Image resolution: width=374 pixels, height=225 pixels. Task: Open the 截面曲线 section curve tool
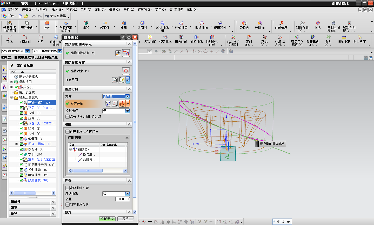(x=181, y=39)
